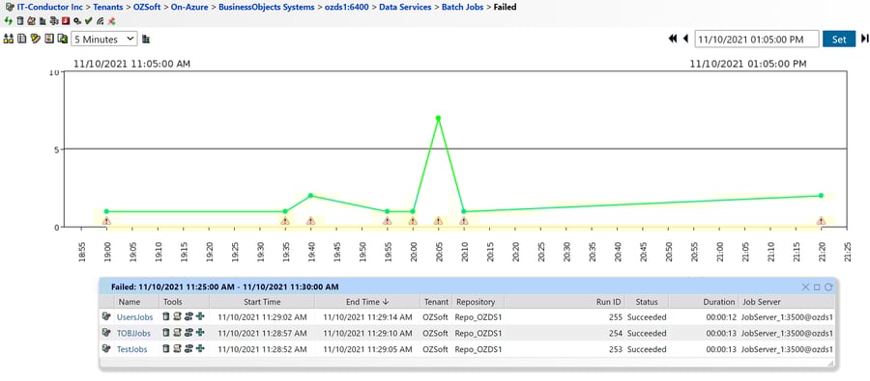
Task: Open OZSoft breadcrumb link
Action: pyautogui.click(x=148, y=7)
